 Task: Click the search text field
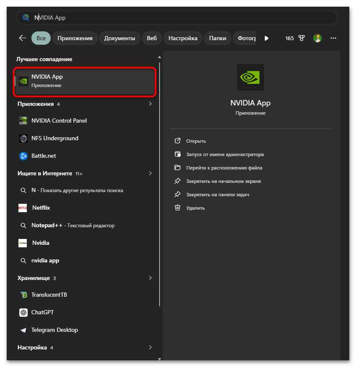click(177, 18)
